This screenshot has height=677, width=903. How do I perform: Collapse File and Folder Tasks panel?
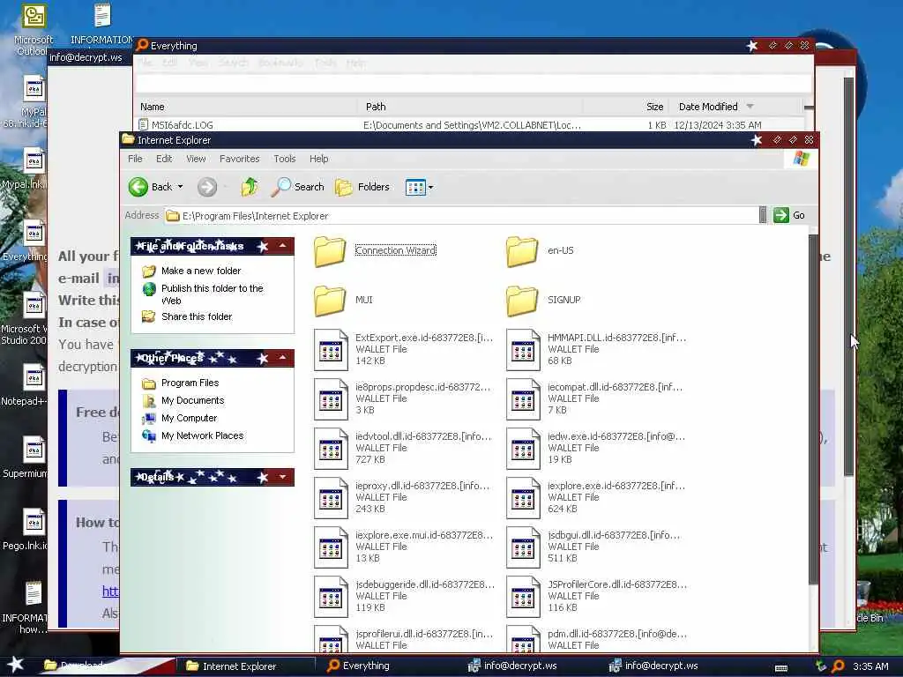[283, 246]
